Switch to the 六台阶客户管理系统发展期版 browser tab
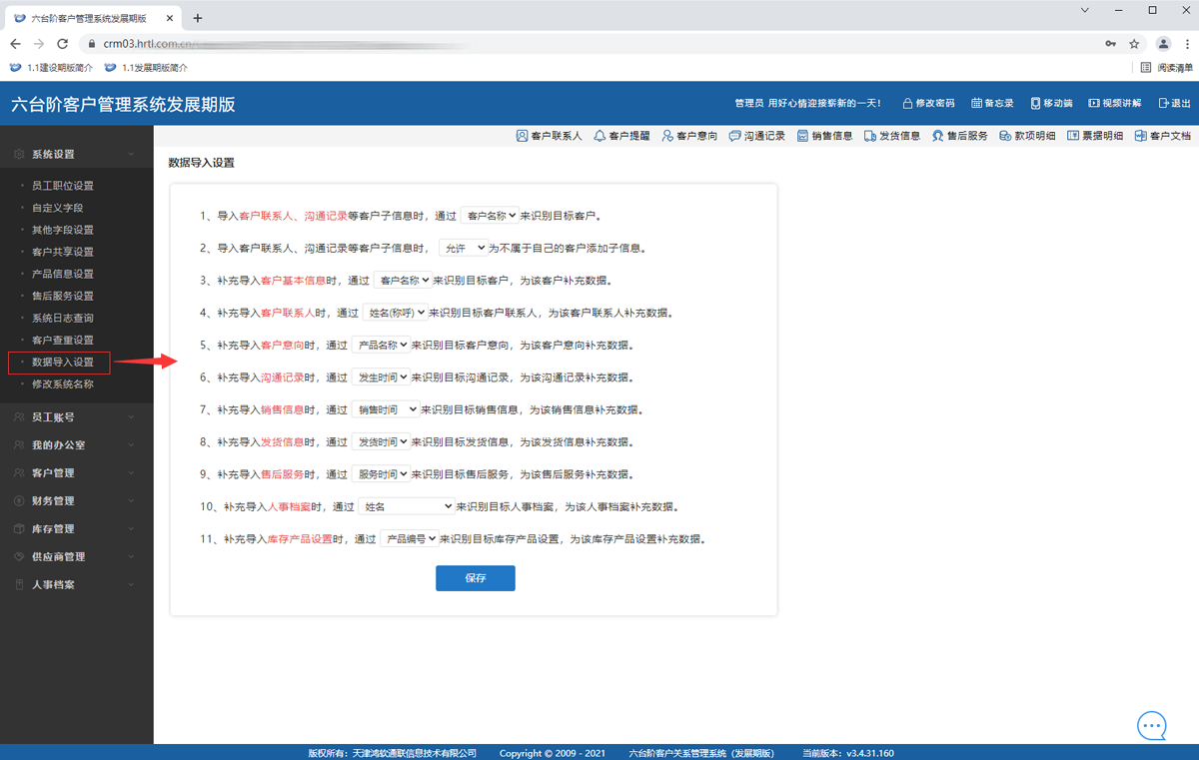The width and height of the screenshot is (1199, 760). [x=91, y=18]
